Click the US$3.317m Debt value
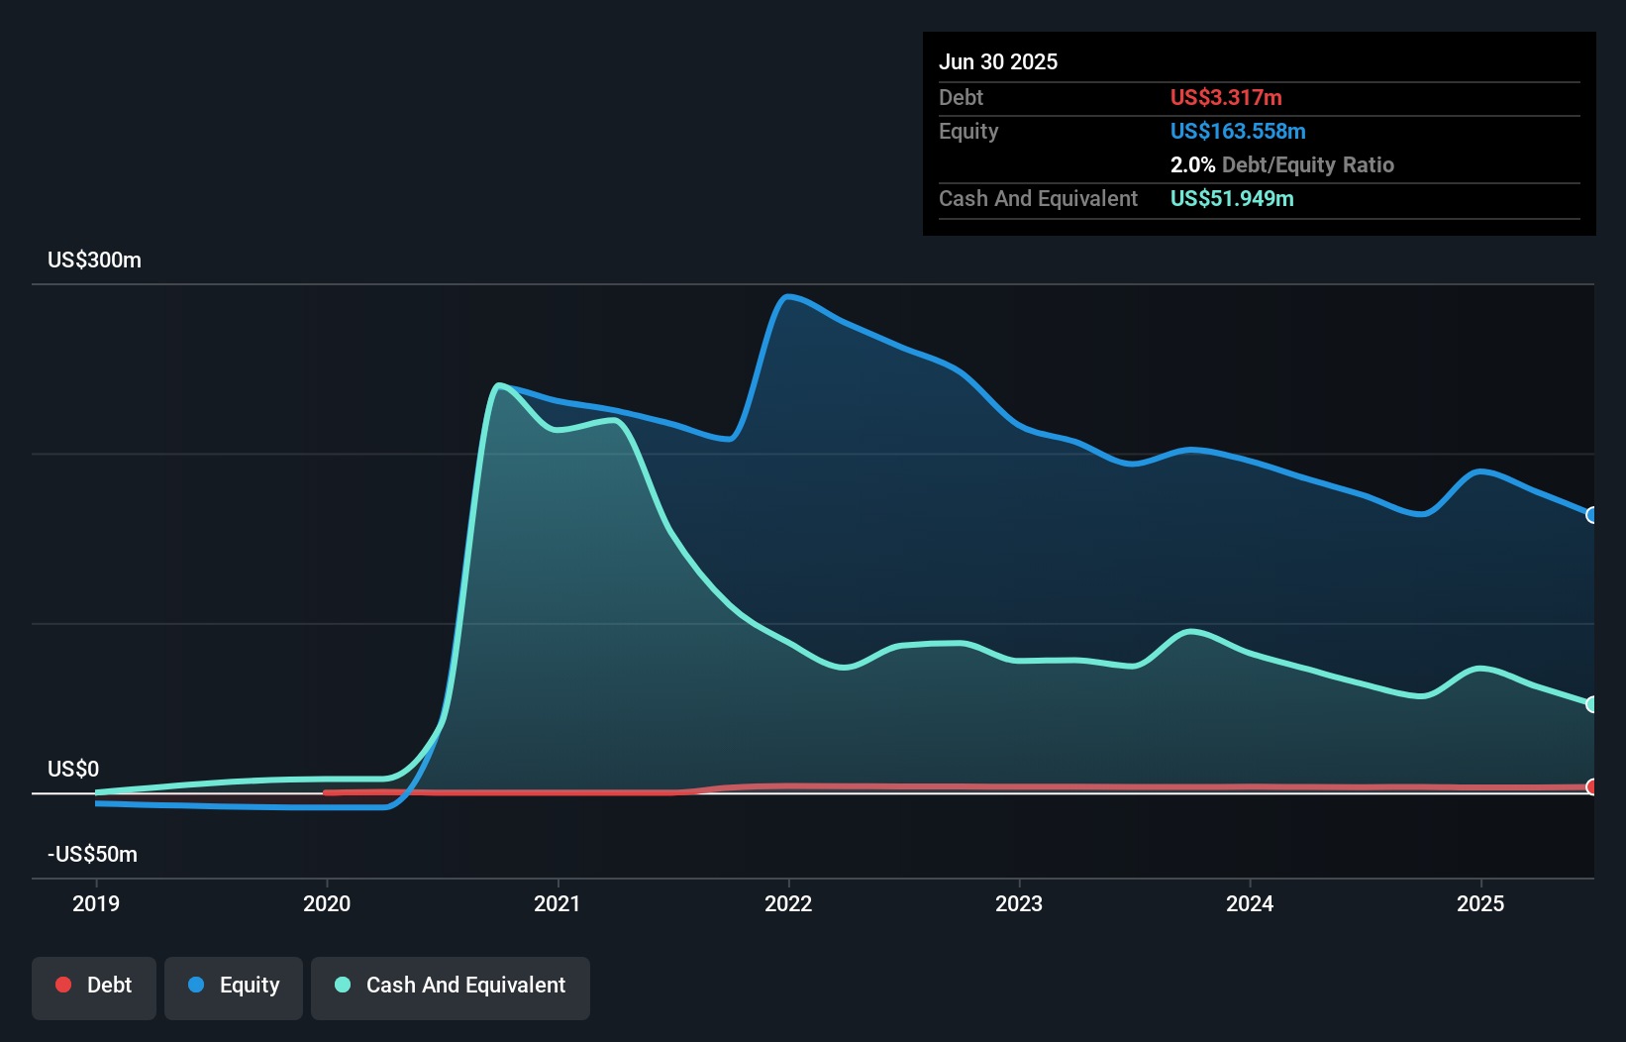Image resolution: width=1626 pixels, height=1042 pixels. [1226, 97]
